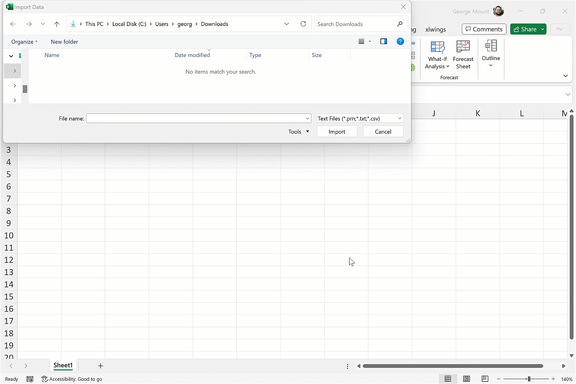This screenshot has width=576, height=384.
Task: Click the zoom slider handle
Action: (x=529, y=379)
